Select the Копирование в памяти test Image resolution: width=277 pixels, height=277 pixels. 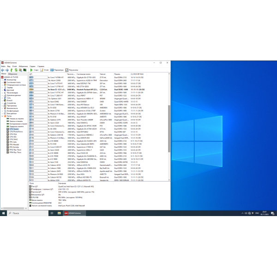click(x=18, y=124)
